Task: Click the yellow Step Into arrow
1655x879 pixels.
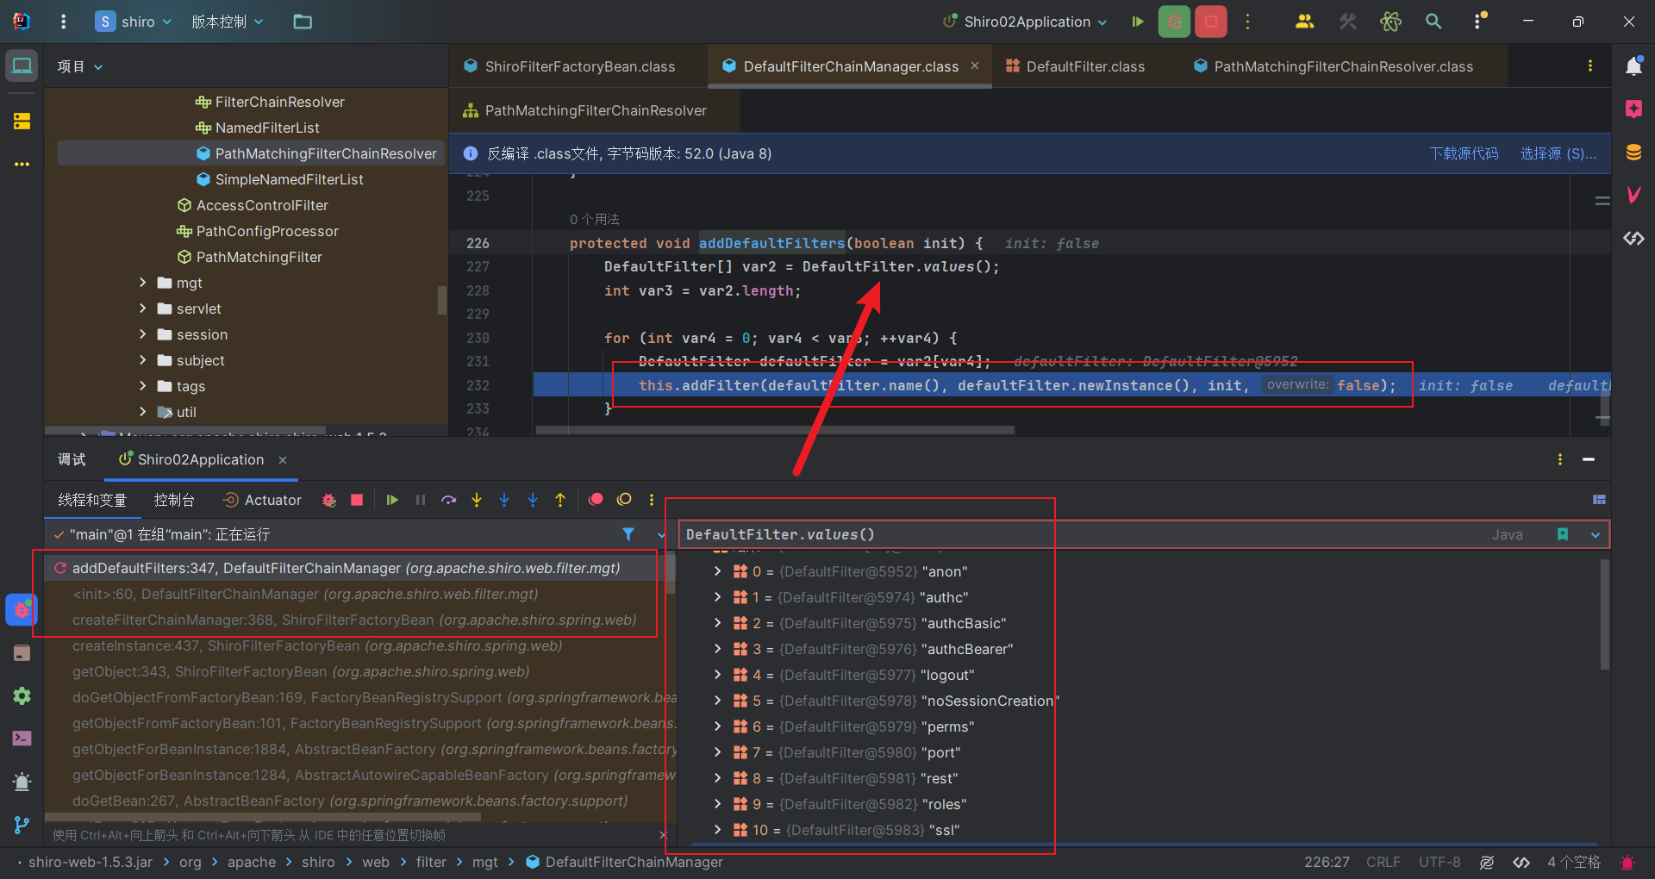Action: point(477,500)
